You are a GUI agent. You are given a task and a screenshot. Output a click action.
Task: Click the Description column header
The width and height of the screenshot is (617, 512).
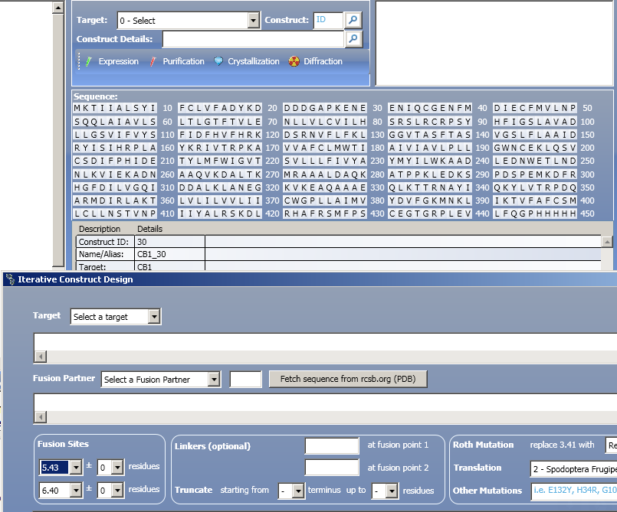(100, 229)
